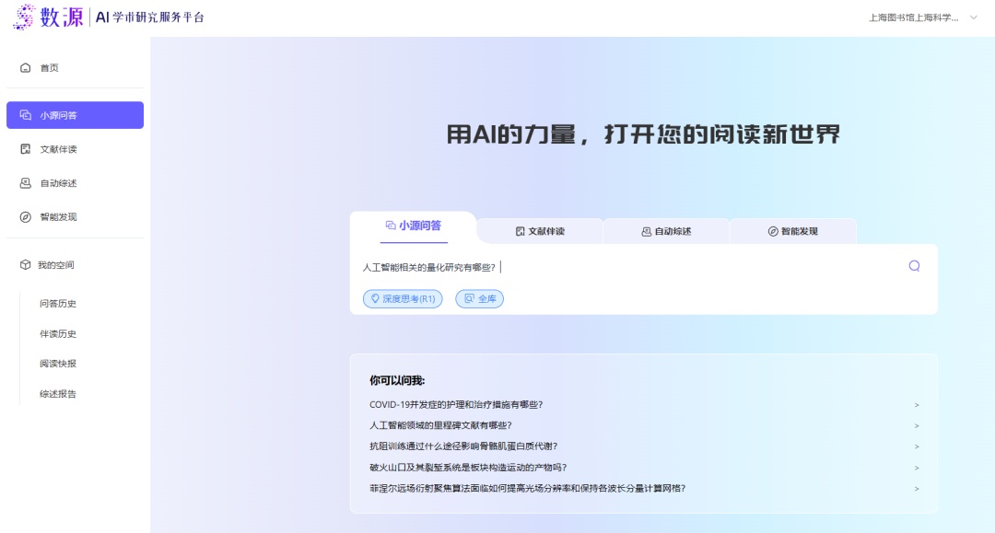Toggle the 全库 search scope chip
The image size is (995, 533).
coord(479,299)
